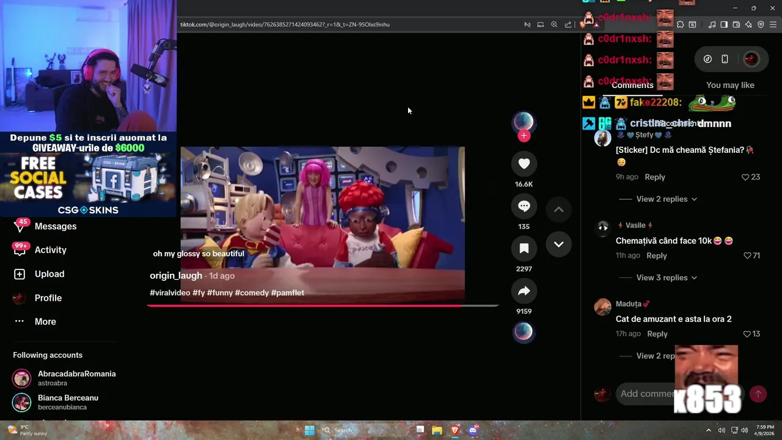Open the Windows Start button

pos(310,430)
